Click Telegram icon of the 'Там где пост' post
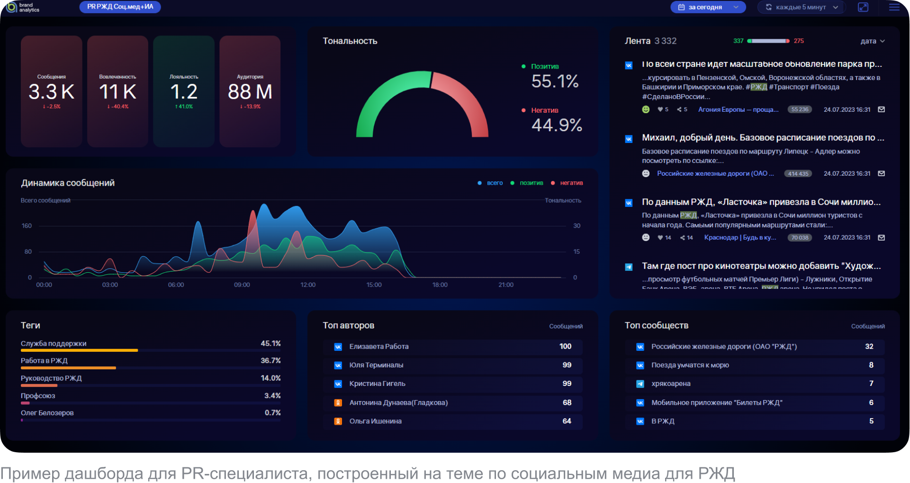 pyautogui.click(x=629, y=267)
